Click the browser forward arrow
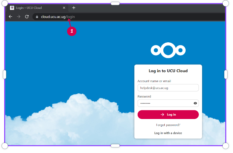The height and width of the screenshot is (153, 233). pos(19,17)
